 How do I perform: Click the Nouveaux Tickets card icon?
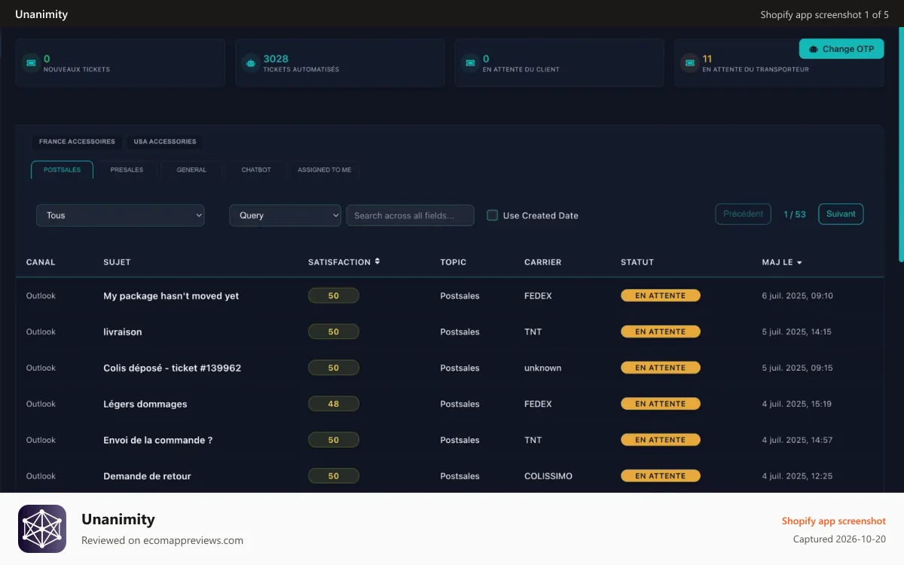click(31, 63)
